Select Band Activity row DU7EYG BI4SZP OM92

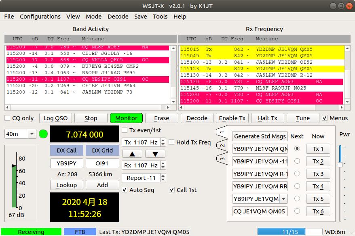(88, 66)
